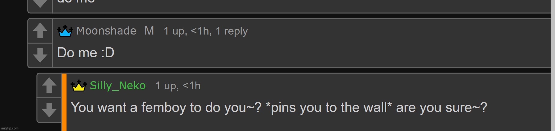Click the M badge next to Moonshade

click(x=149, y=31)
